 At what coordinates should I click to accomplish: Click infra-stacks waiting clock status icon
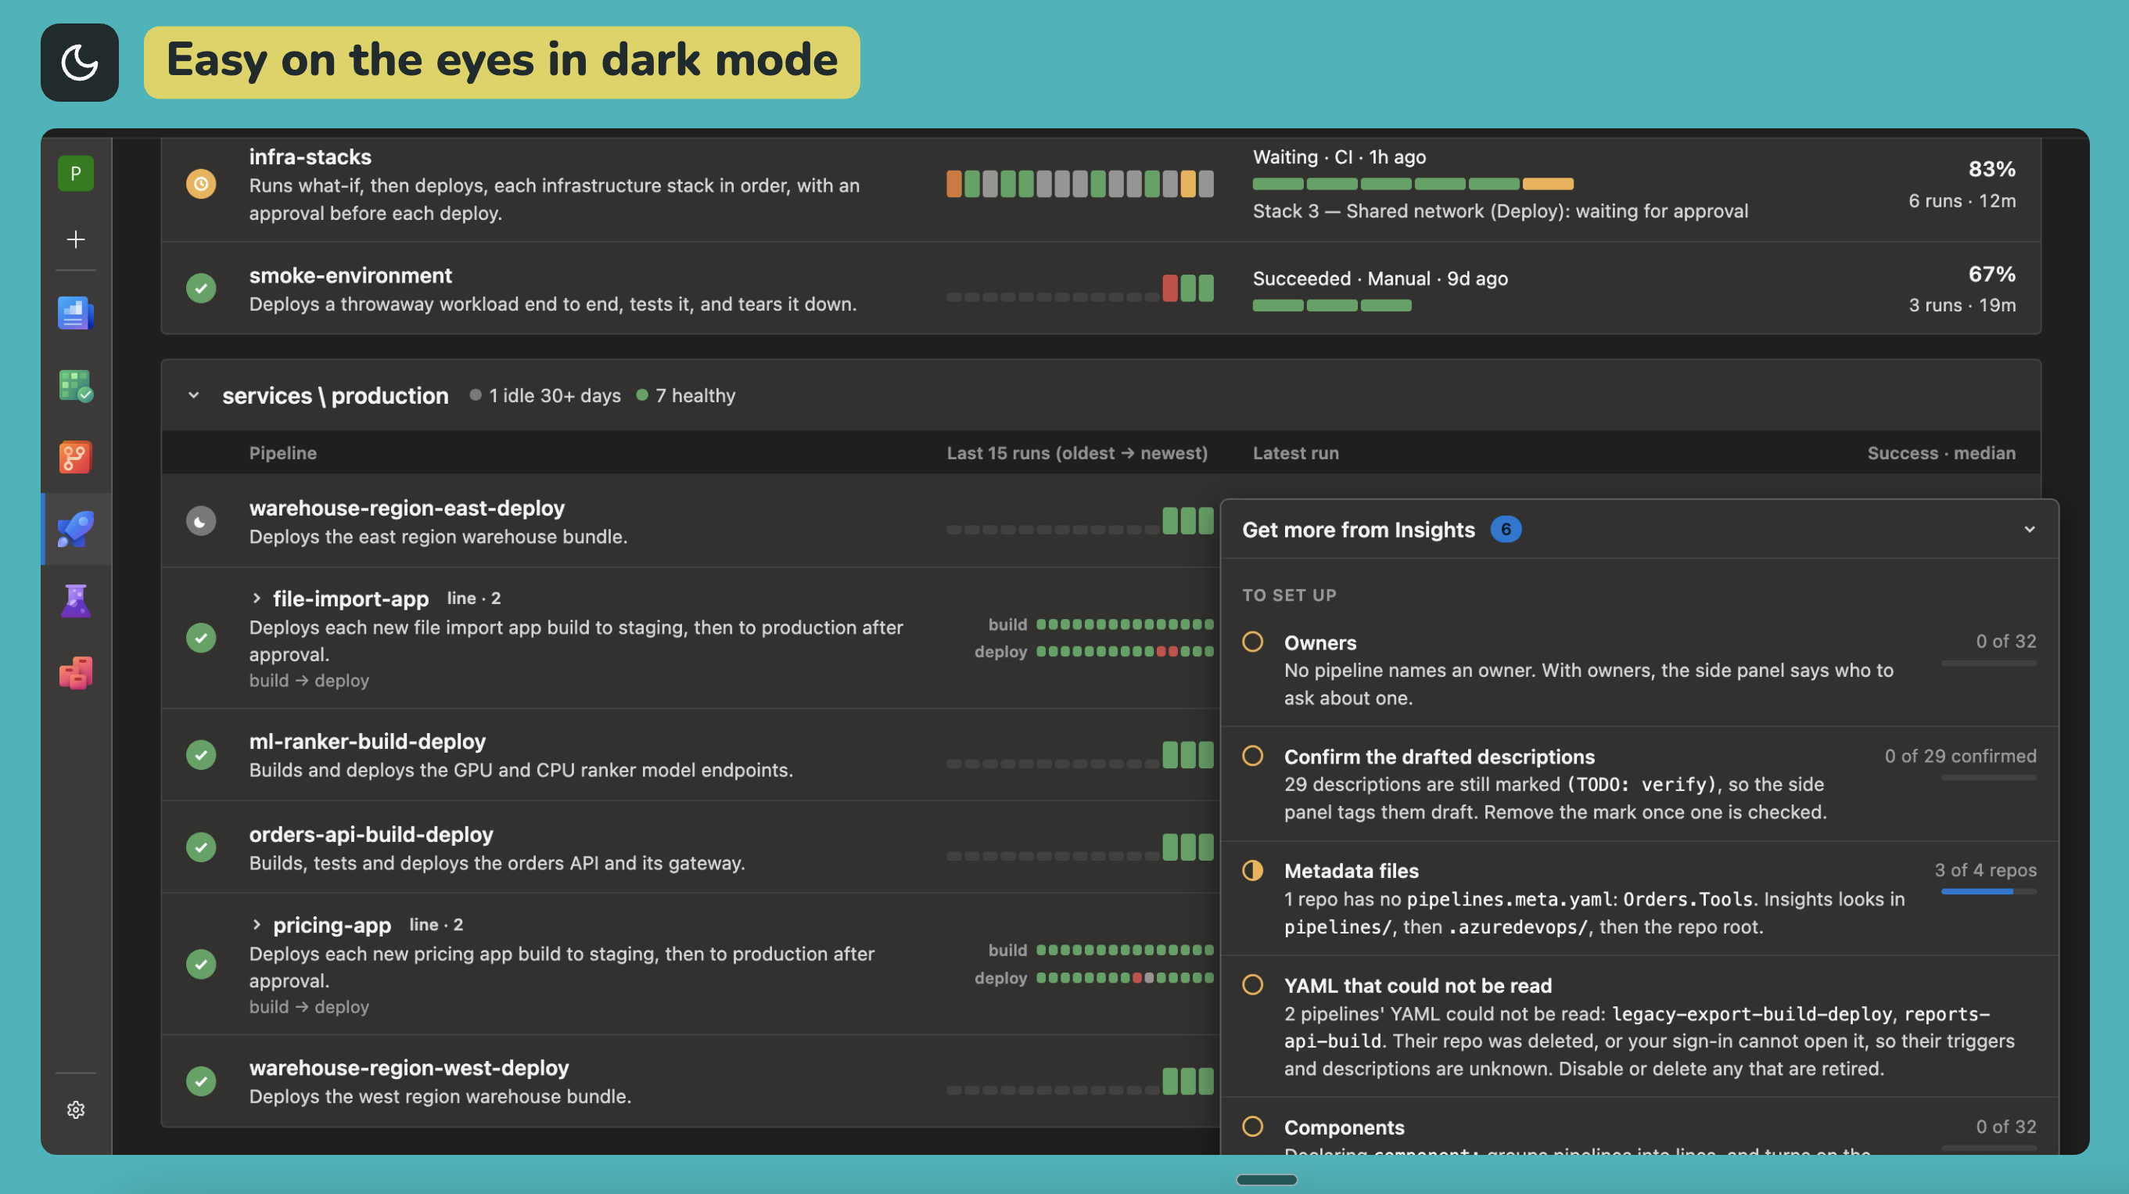(201, 184)
